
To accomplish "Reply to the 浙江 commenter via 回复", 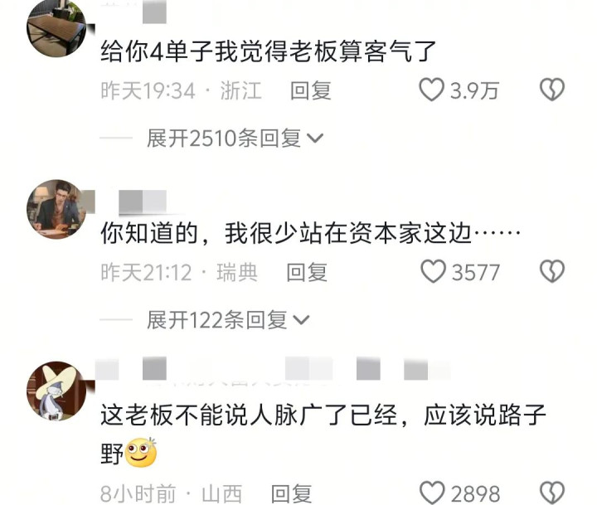I will pos(311,90).
